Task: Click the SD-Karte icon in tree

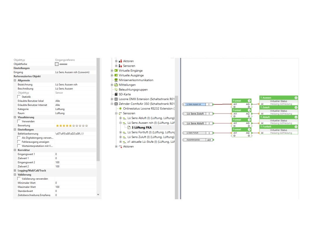Action: [116, 94]
